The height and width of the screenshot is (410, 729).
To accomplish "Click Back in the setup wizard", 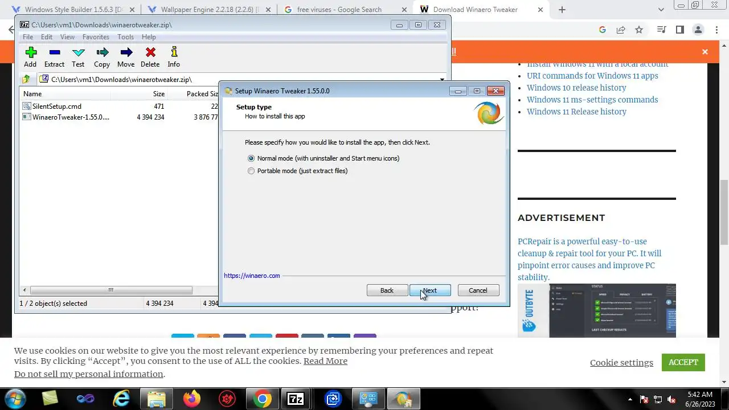I will coord(387,290).
